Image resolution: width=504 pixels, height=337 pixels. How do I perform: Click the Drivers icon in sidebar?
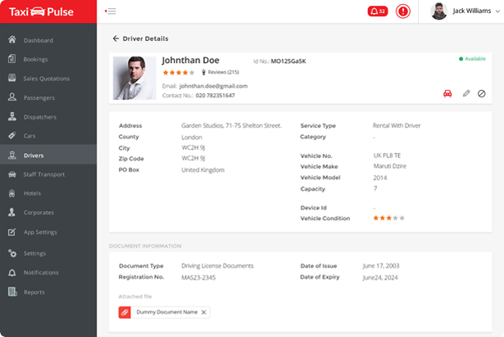[x=12, y=155]
